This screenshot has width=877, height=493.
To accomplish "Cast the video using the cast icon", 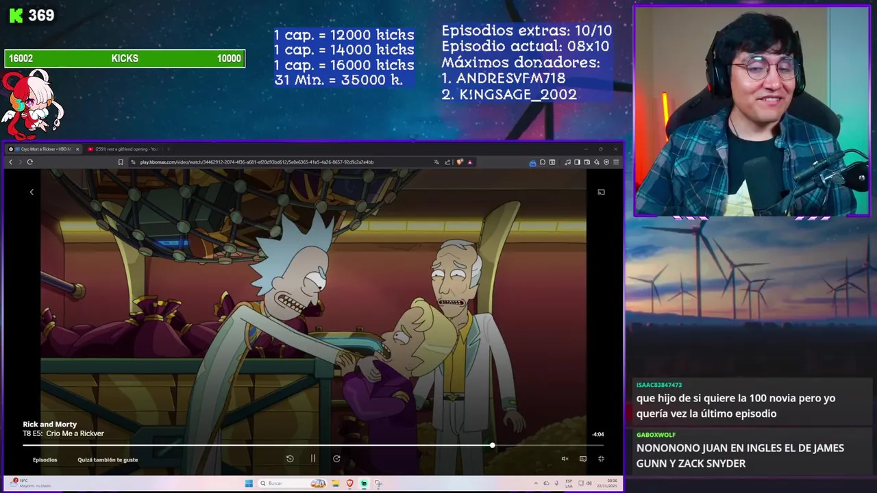I will tap(601, 192).
